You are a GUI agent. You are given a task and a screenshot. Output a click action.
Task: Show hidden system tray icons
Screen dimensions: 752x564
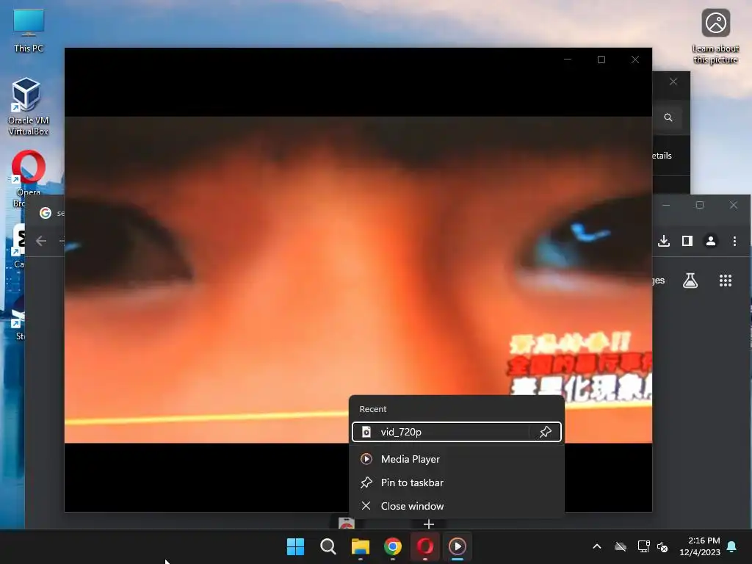pos(597,546)
